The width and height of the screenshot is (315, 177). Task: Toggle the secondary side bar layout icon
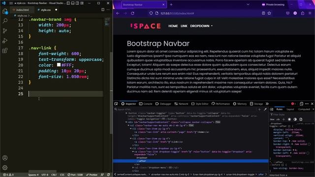pos(77,3)
